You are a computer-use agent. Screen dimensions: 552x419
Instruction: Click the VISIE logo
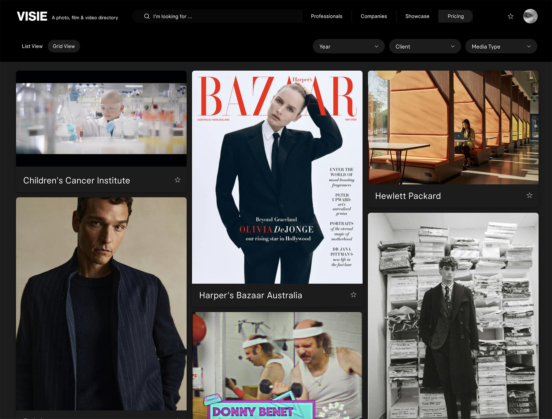tap(32, 16)
